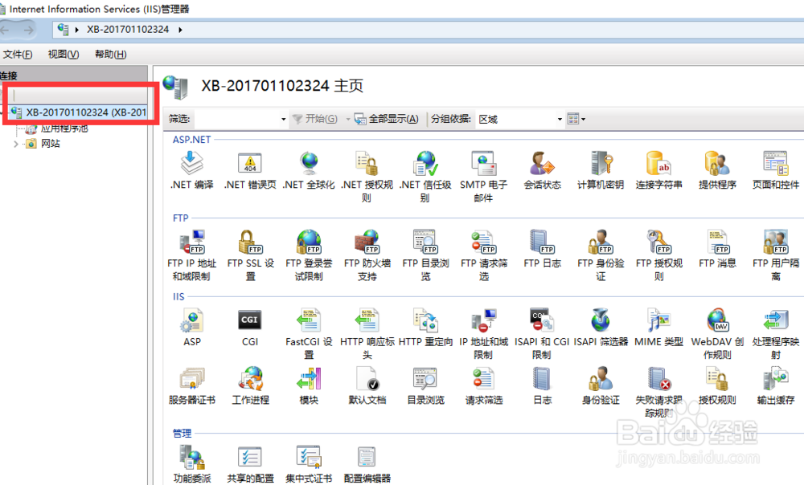Screen dimensions: 804x485
Task: Open .NET 信任级别 settings
Action: pyautogui.click(x=425, y=177)
